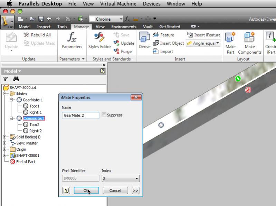Open the Apple menu

(9, 3)
